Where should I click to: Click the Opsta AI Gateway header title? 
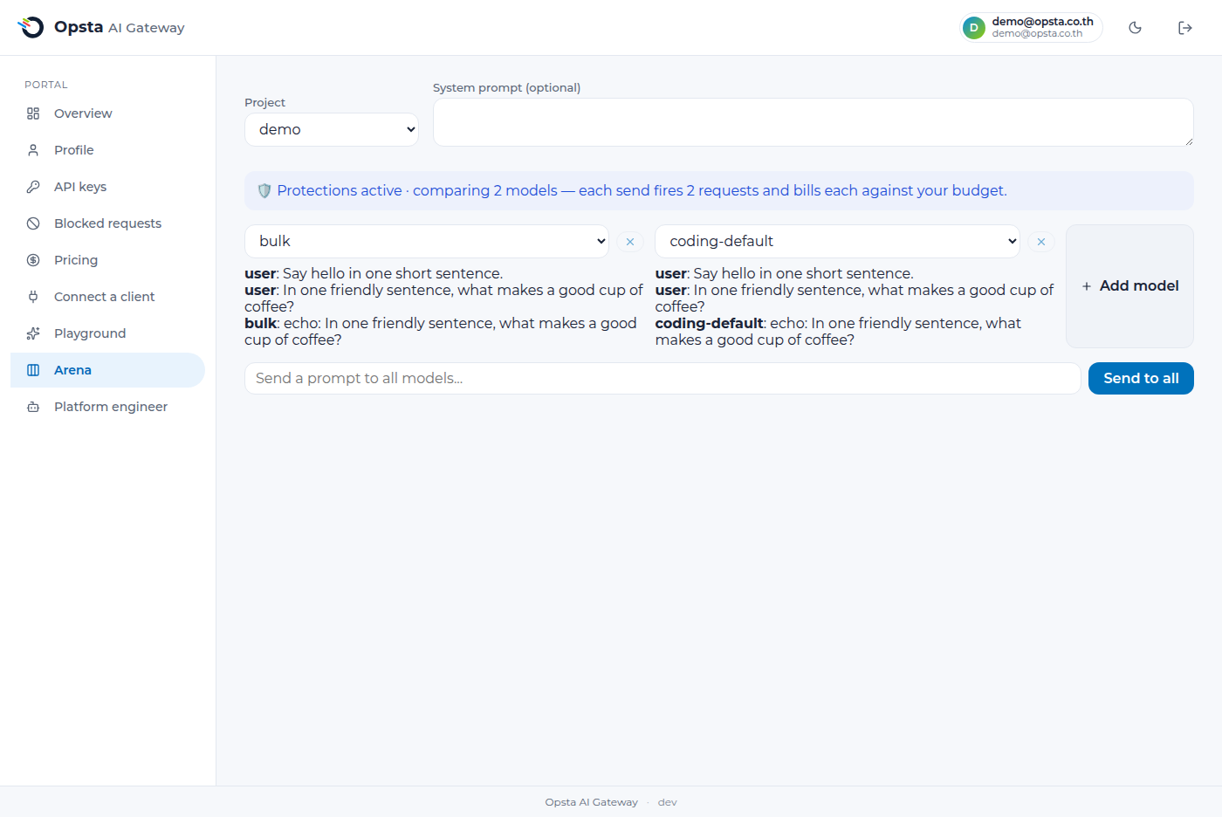pyautogui.click(x=120, y=27)
